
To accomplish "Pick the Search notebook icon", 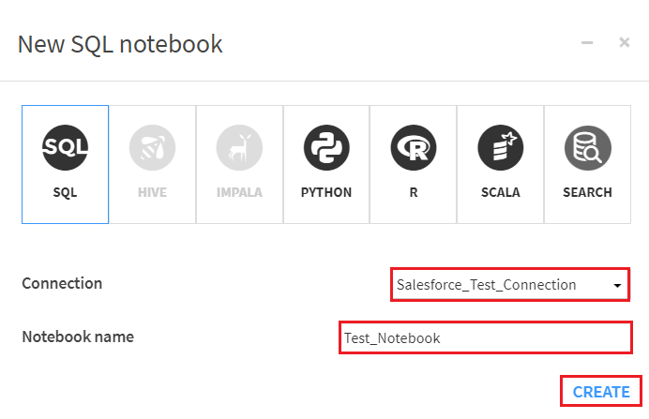I will pos(587,149).
